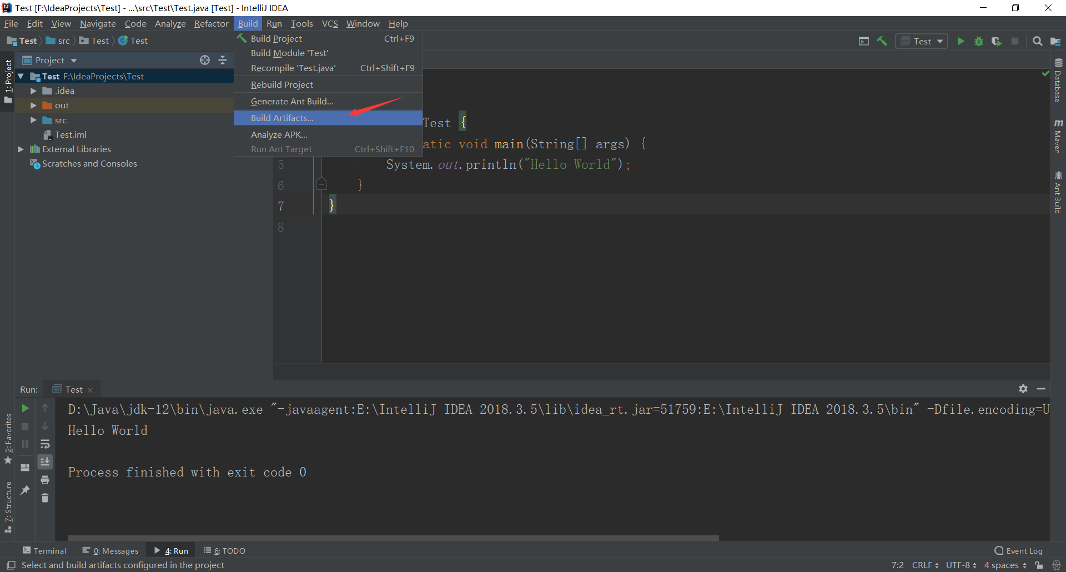Select Test.iml file in project tree
Viewport: 1066px width, 572px height.
pyautogui.click(x=71, y=134)
